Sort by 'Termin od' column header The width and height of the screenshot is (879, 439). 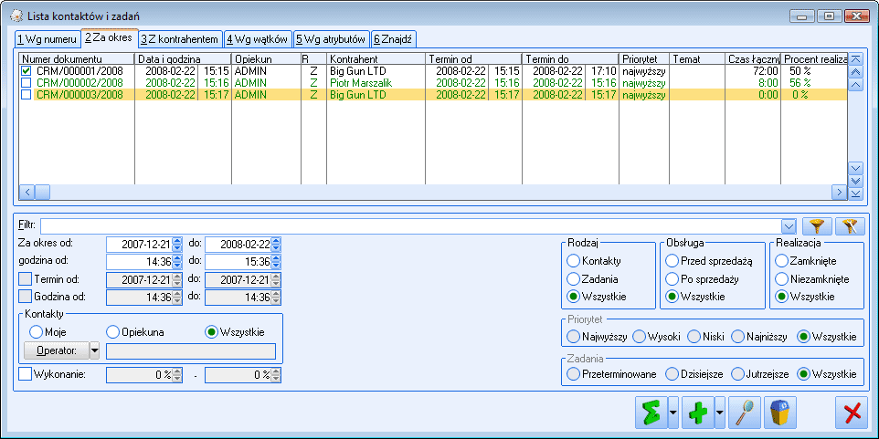[473, 58]
